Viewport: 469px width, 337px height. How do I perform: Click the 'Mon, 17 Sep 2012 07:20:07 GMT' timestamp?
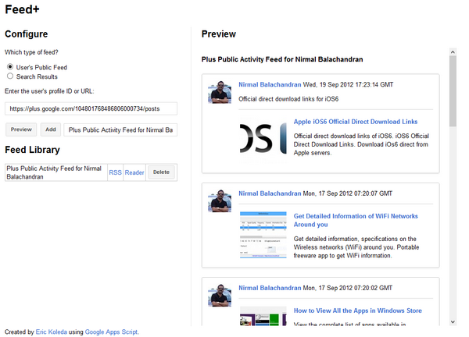(x=348, y=193)
